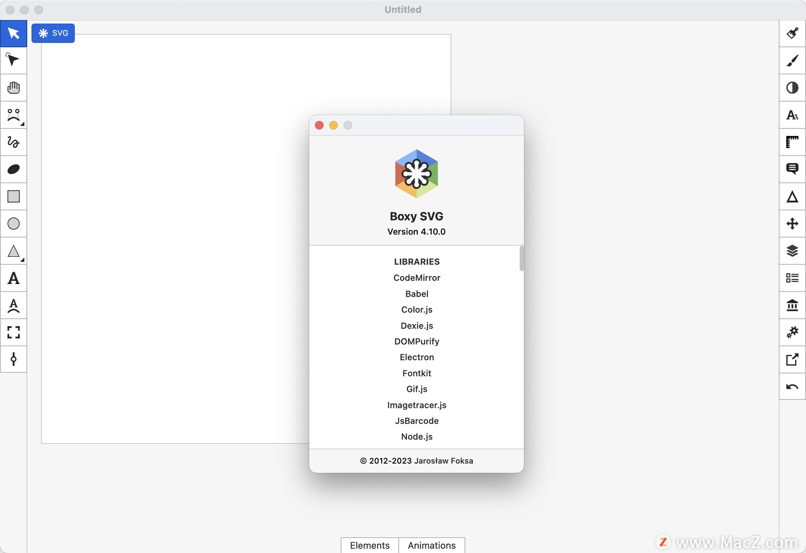Click the Node.js library entry
Viewport: 806px width, 553px height.
[416, 436]
